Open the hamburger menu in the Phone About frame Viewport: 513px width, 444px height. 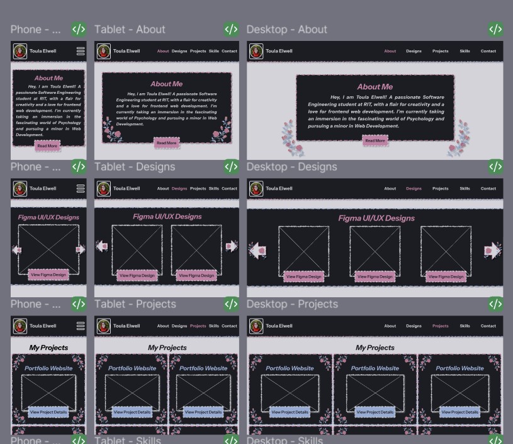click(81, 51)
